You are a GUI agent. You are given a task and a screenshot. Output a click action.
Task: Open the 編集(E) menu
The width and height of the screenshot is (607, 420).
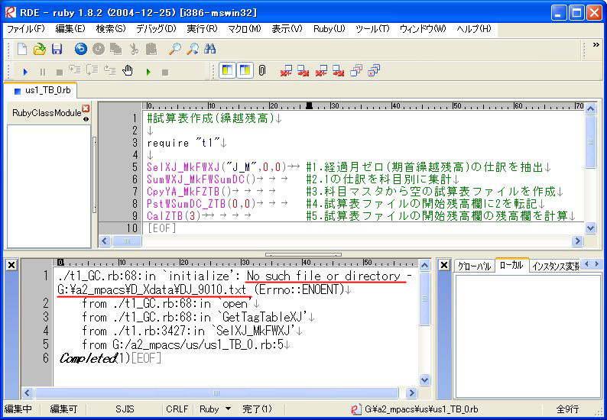(x=70, y=29)
